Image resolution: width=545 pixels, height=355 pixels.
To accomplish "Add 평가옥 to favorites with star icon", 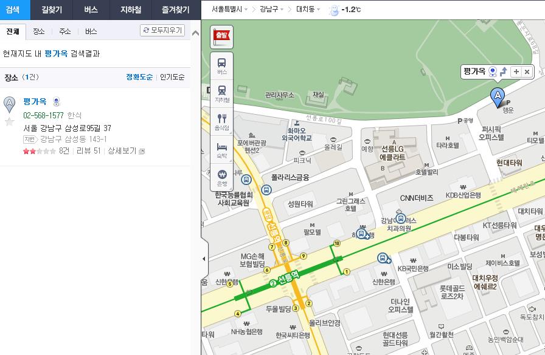I will (x=9, y=121).
